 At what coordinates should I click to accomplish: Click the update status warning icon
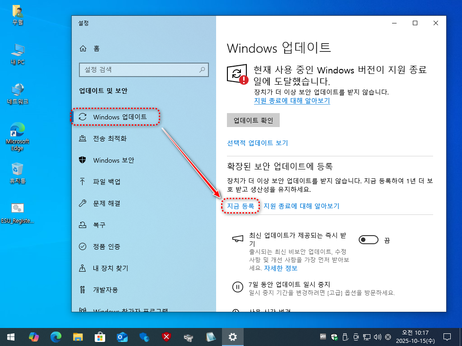[x=237, y=74]
